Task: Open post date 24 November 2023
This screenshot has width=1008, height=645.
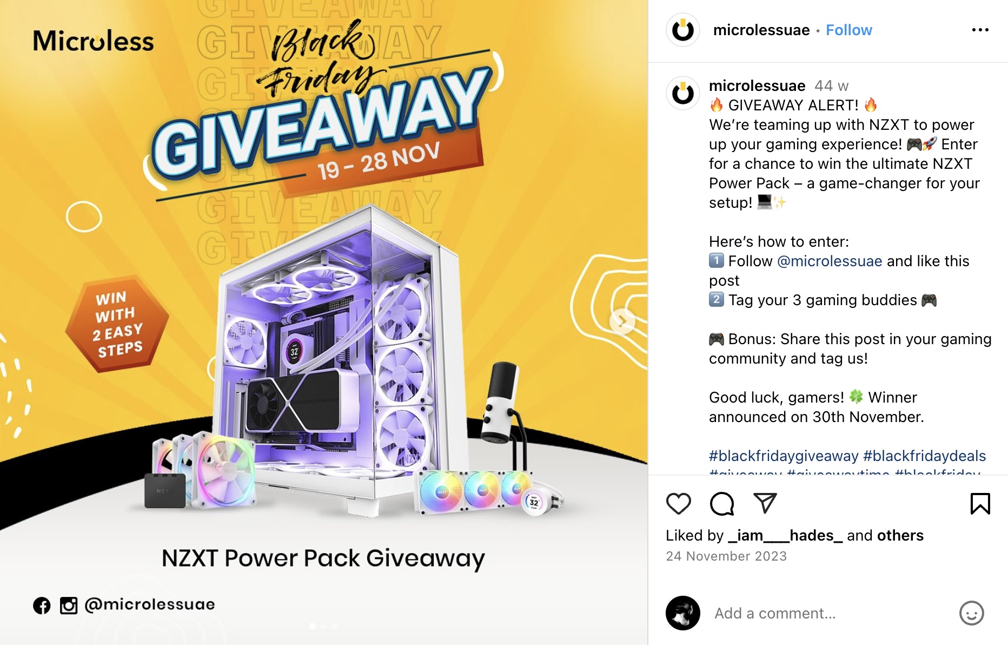Action: click(x=726, y=556)
